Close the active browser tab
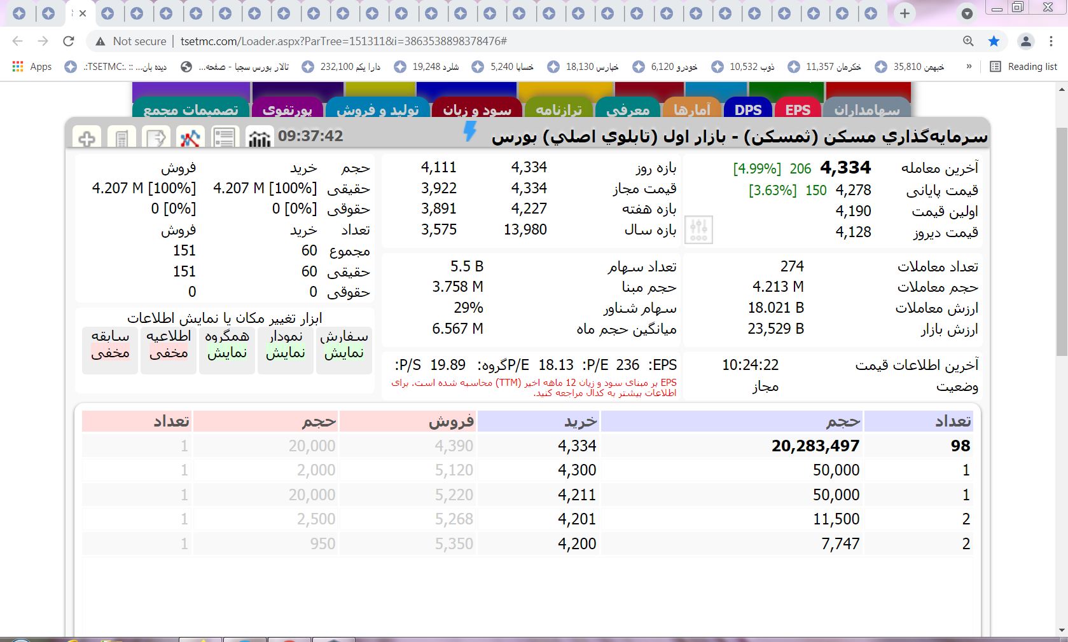This screenshot has width=1068, height=642. point(83,13)
